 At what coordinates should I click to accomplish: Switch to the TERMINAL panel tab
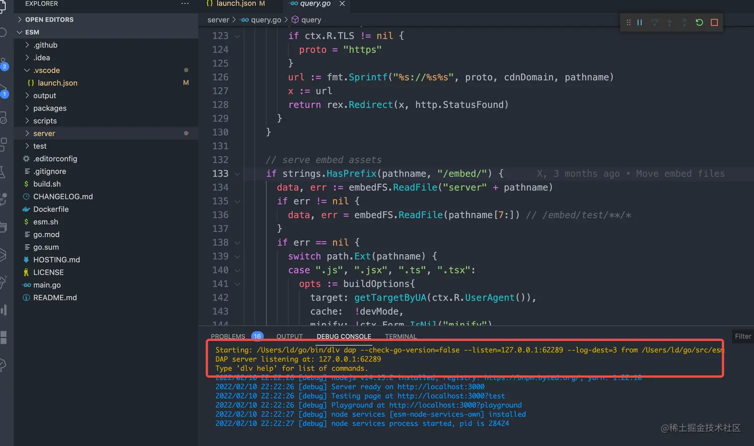pos(400,336)
